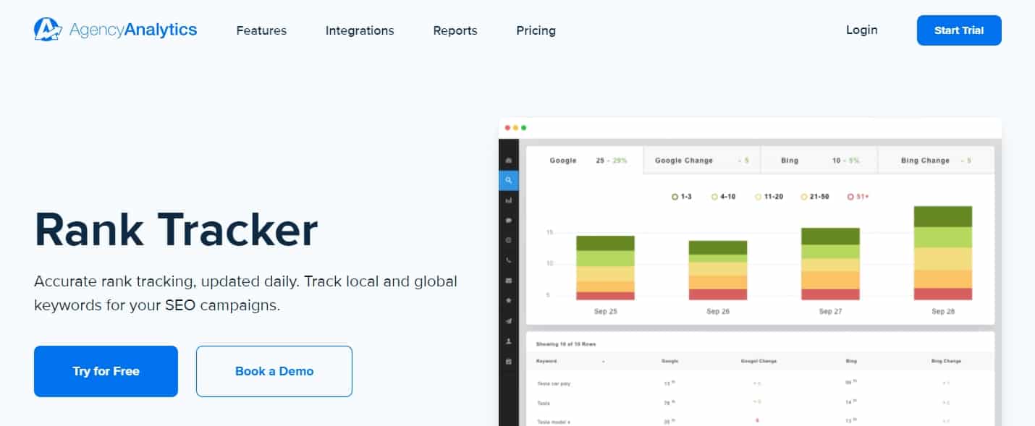Screen dimensions: 1035x426
Task: Go to the Reports menu item
Action: pos(455,30)
